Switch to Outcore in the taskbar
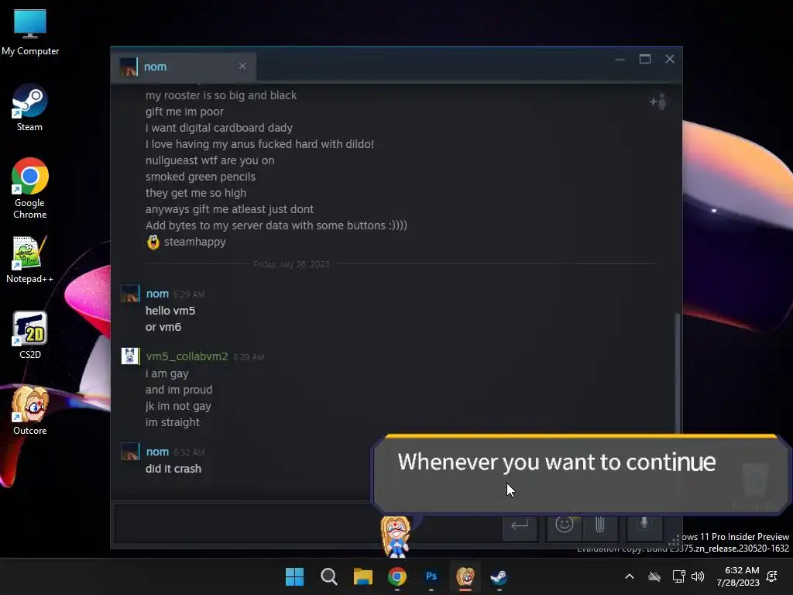793x595 pixels. [x=465, y=576]
